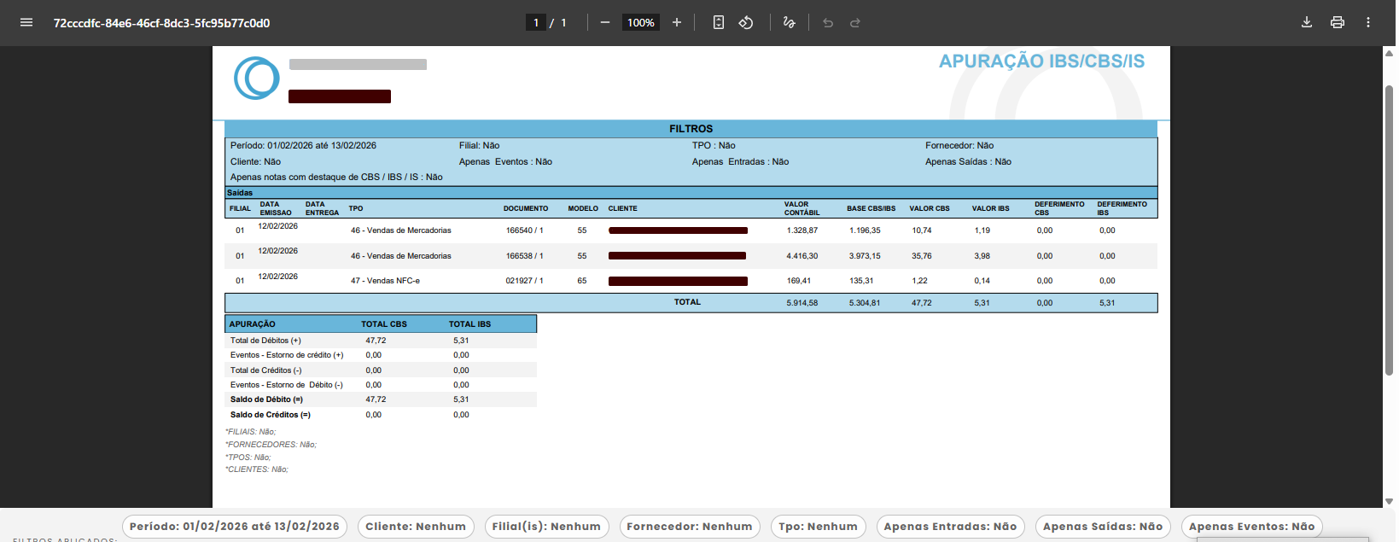
Task: Open the PDF sidebar hamburger menu
Action: (26, 23)
